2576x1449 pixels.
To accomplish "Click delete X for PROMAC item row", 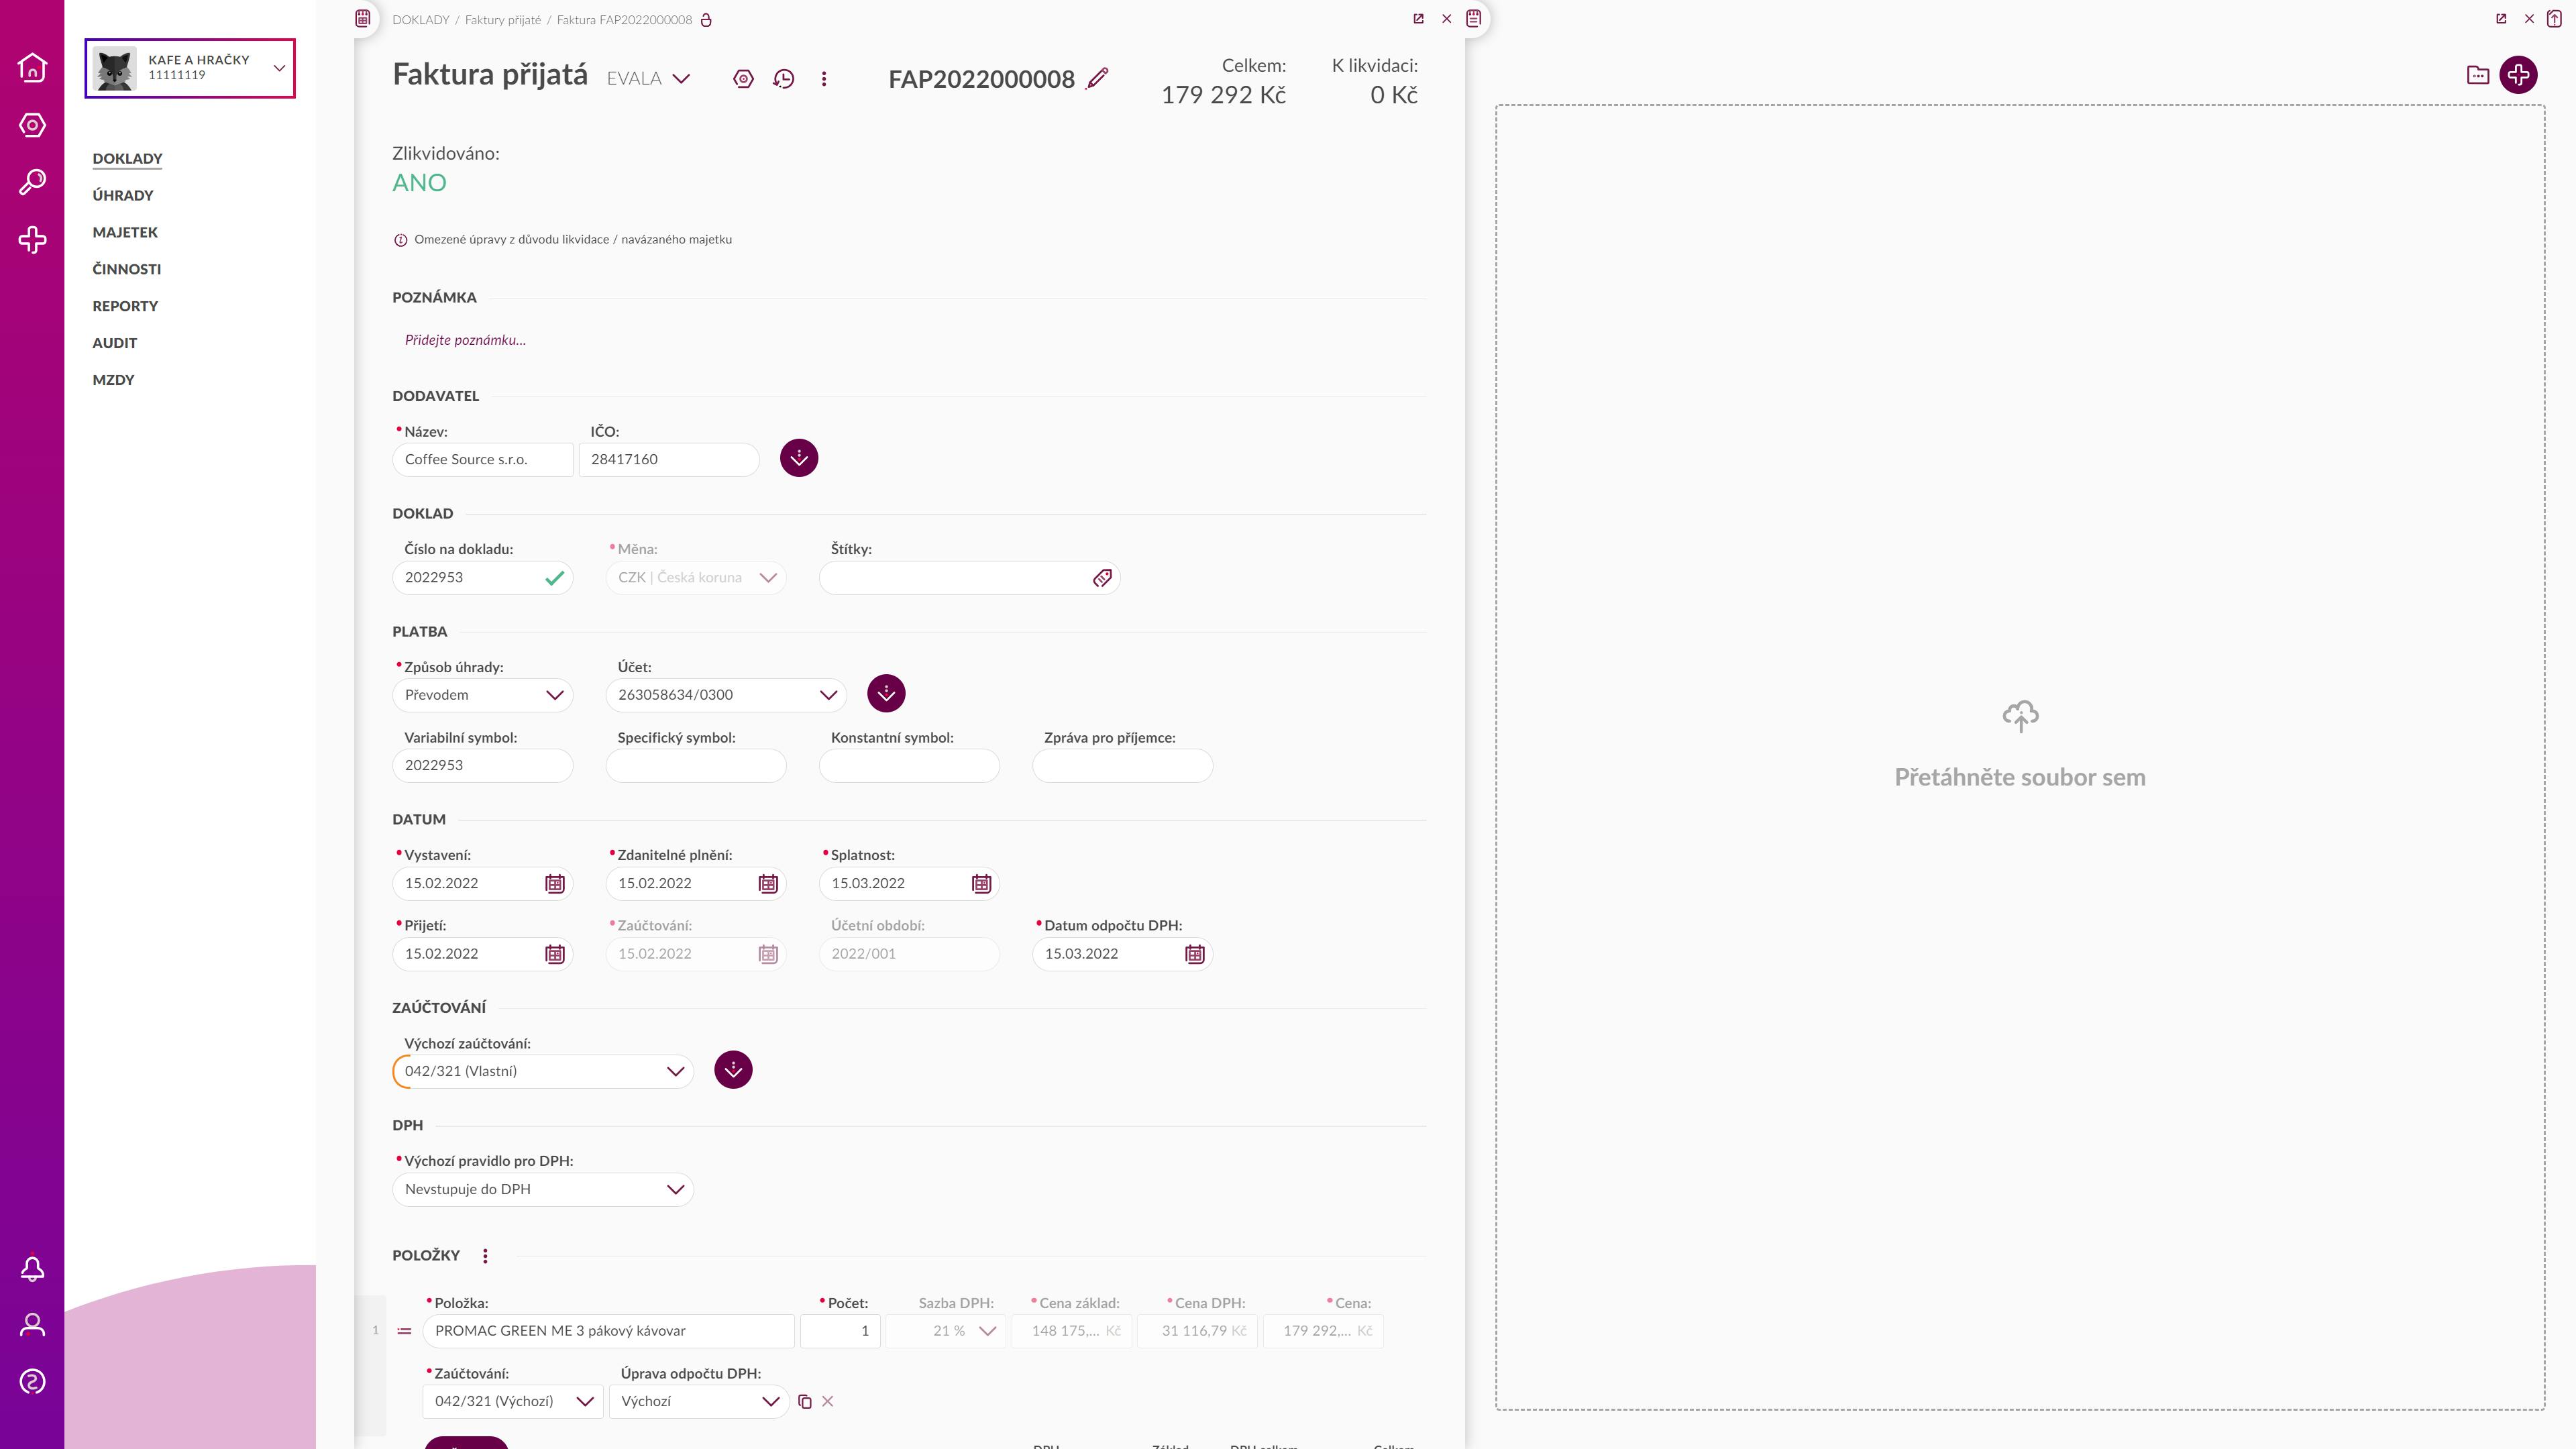I will [x=828, y=1402].
